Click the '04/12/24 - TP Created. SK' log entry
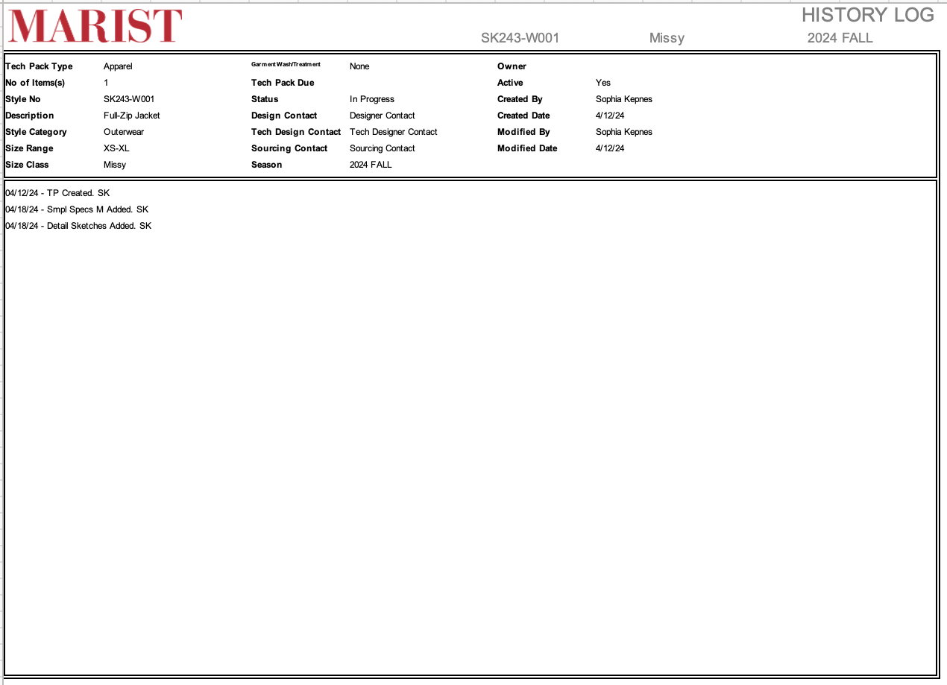Screen dimensions: 947x685 click(57, 193)
